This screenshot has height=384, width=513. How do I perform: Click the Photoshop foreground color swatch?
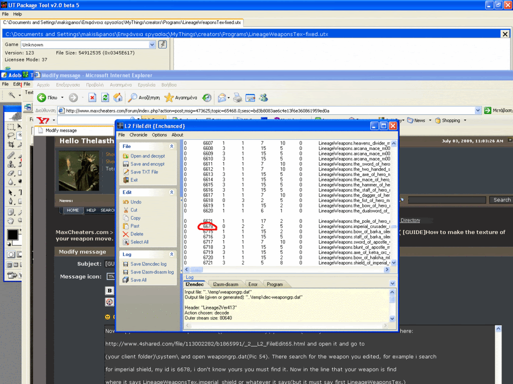coord(12,234)
